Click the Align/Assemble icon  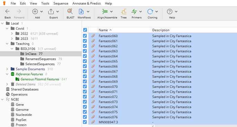[x=105, y=11]
